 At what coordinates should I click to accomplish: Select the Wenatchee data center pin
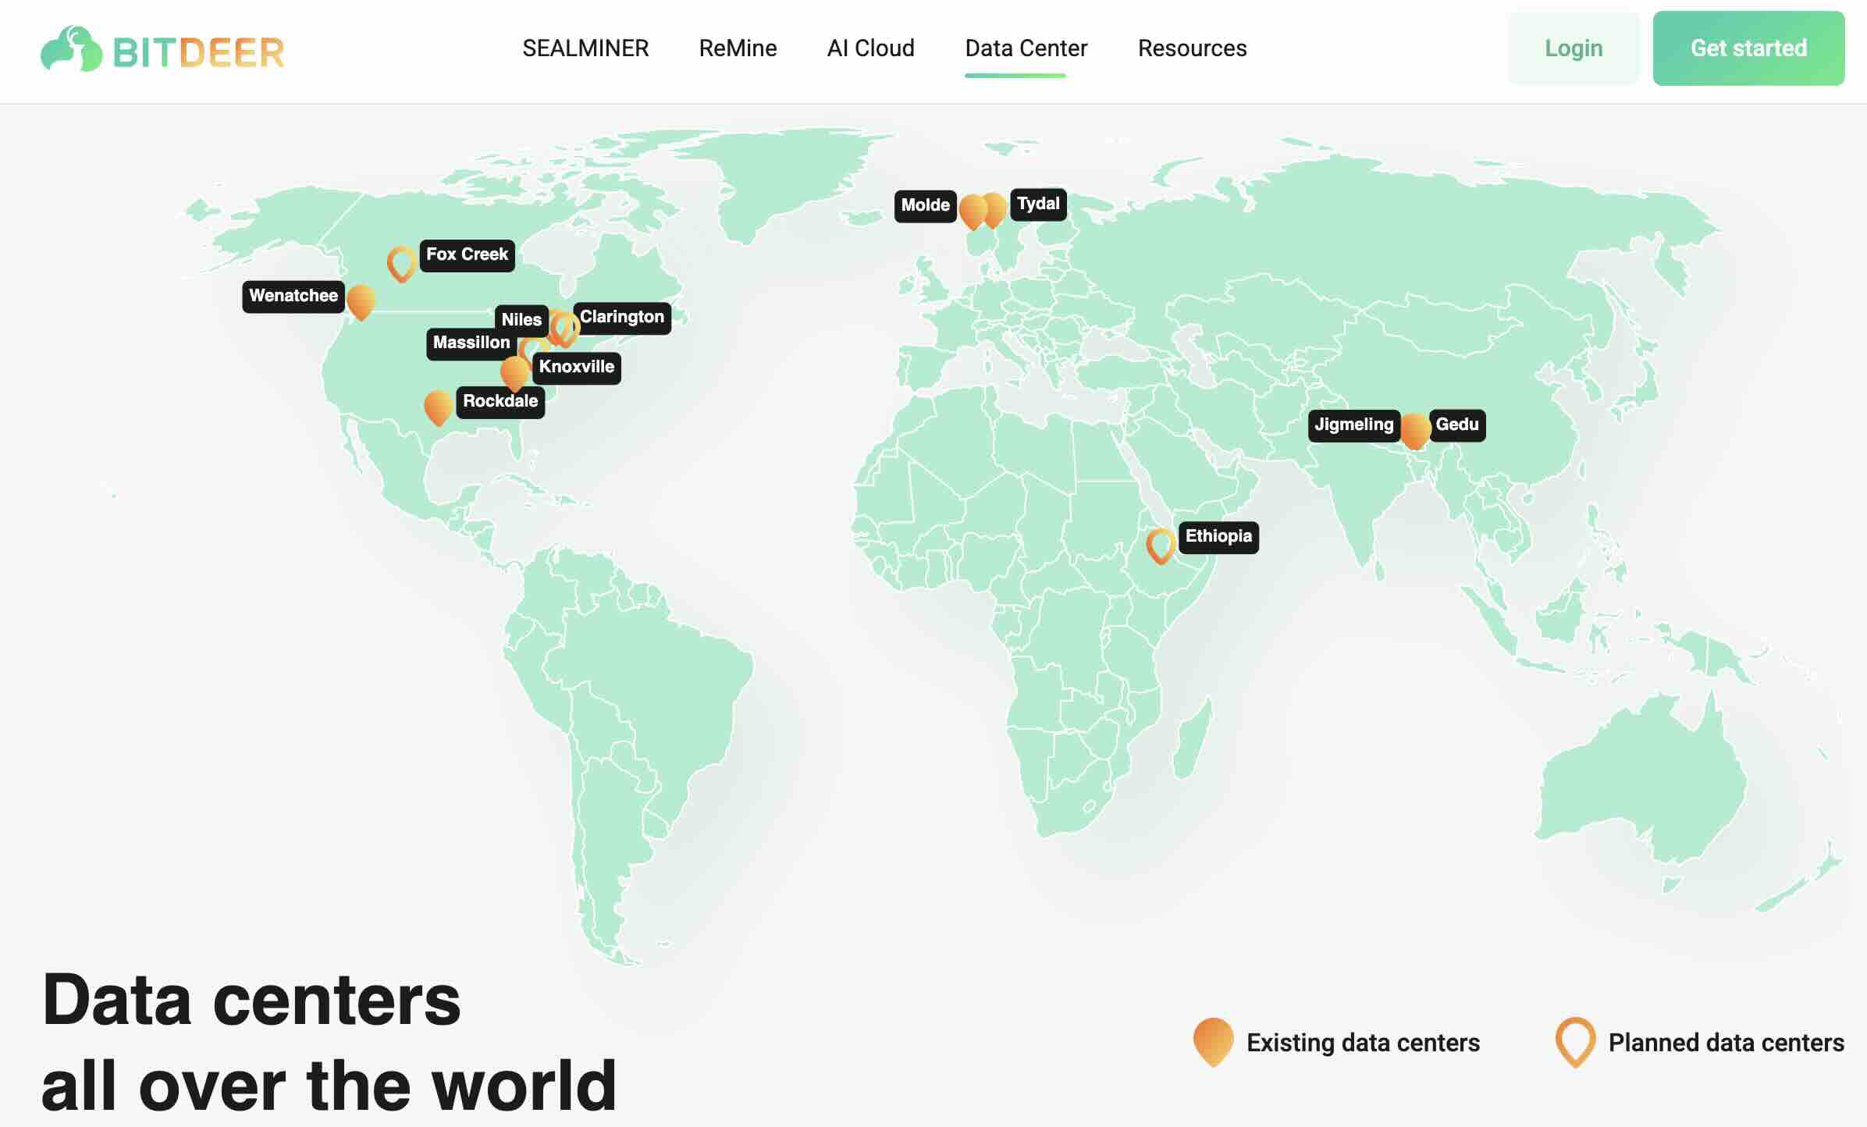coord(361,303)
